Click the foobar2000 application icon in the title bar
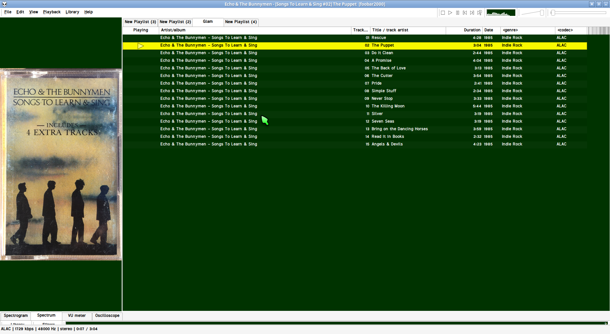Screen dimensions: 610x334 [x=4, y=4]
